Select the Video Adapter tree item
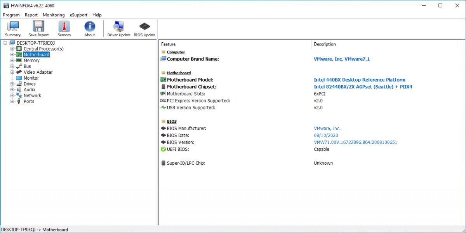The width and height of the screenshot is (466, 233). 38,72
